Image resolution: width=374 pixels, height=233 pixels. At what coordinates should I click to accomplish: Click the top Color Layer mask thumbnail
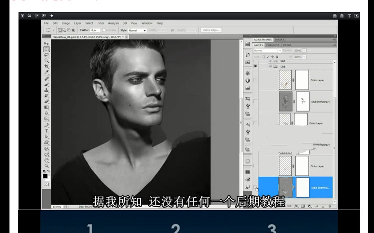click(x=302, y=80)
